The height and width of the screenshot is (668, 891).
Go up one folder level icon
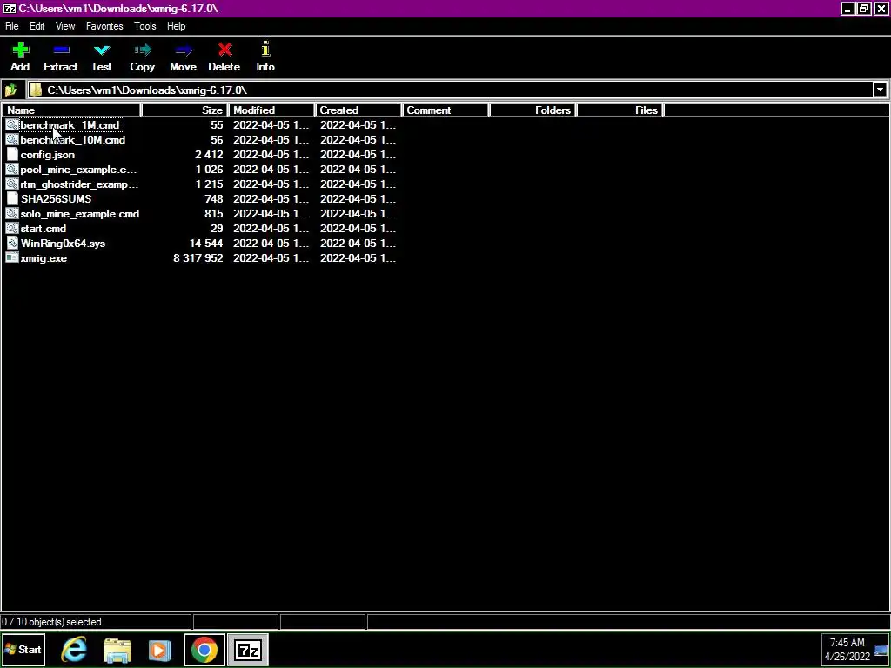pos(10,90)
